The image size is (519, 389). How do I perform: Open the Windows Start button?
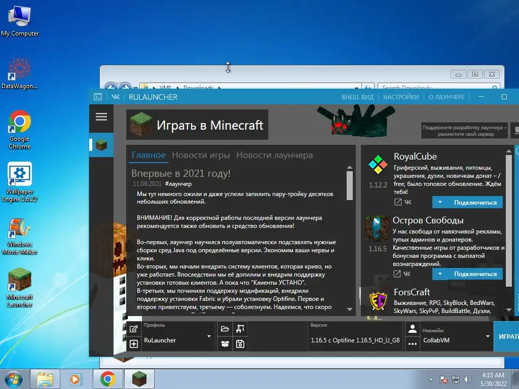click(14, 379)
